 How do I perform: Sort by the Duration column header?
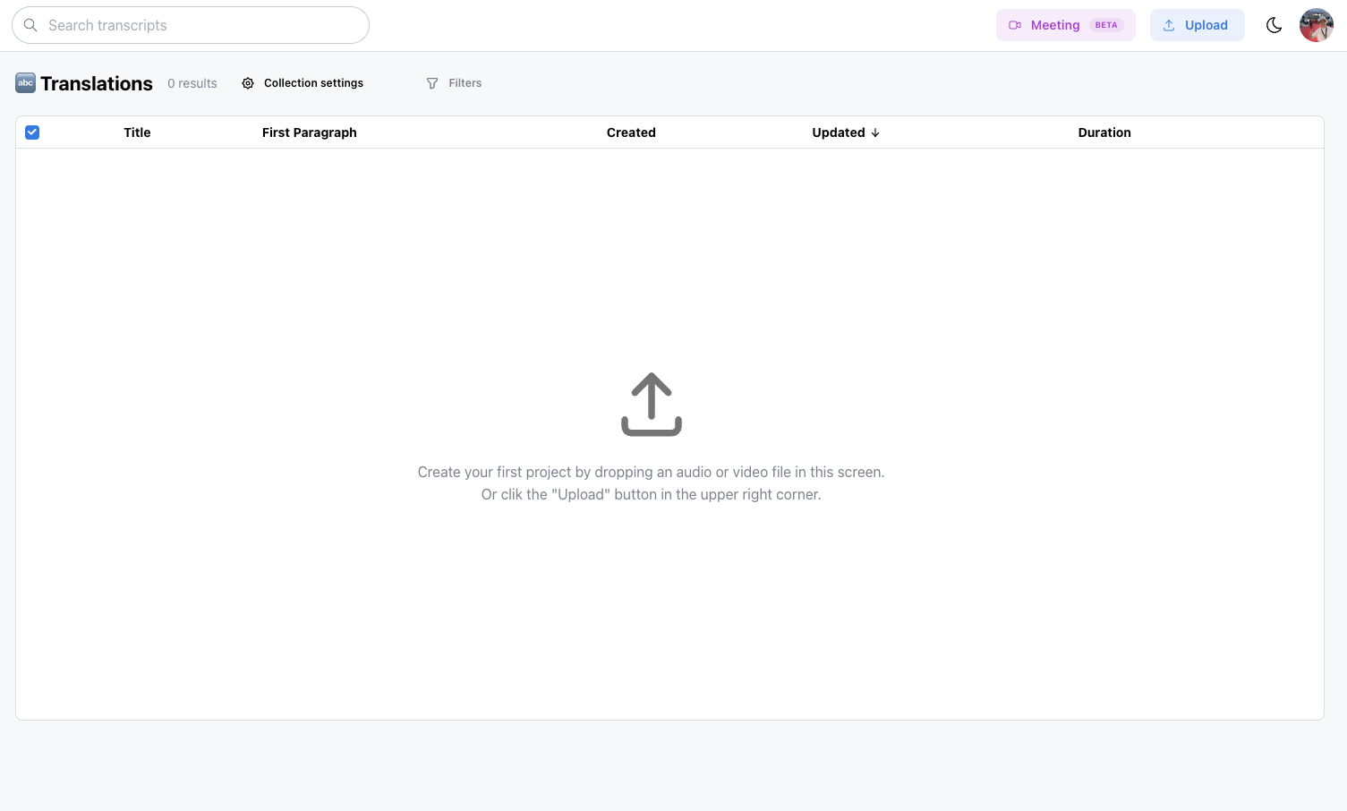pyautogui.click(x=1104, y=132)
